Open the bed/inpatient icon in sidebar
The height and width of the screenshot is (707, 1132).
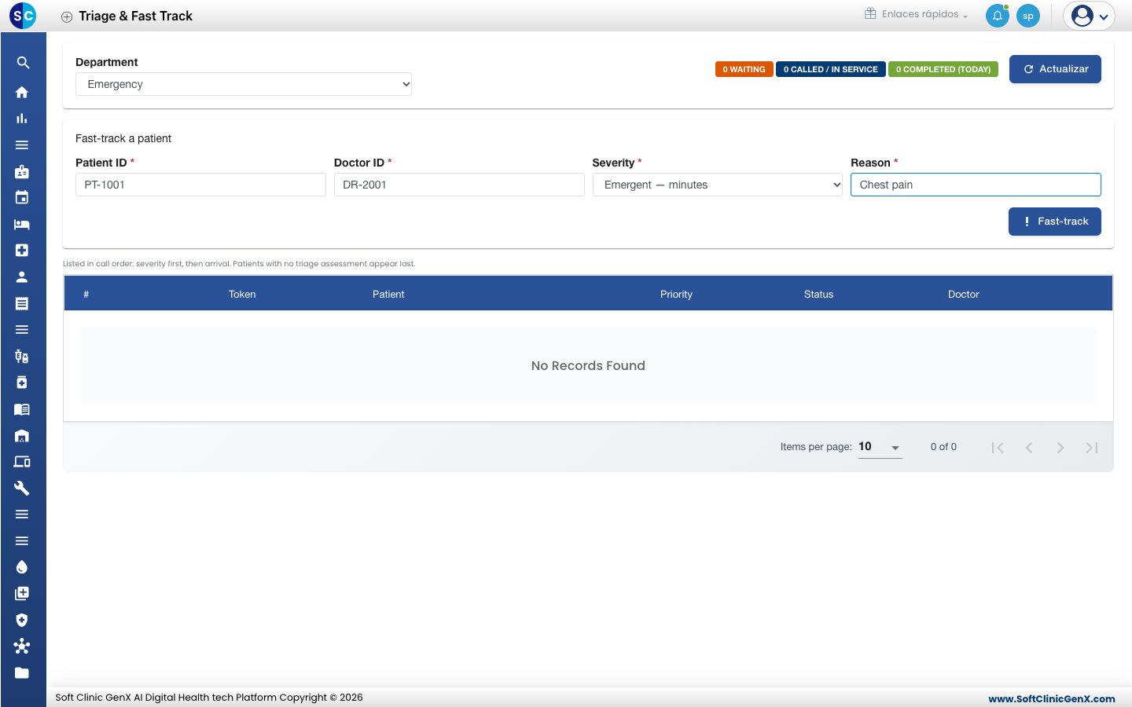(x=22, y=224)
